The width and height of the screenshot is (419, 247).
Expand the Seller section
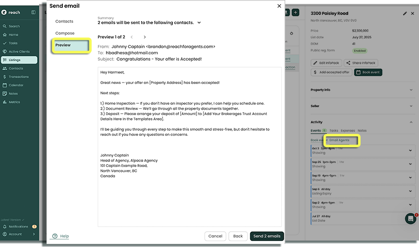pyautogui.click(x=411, y=106)
